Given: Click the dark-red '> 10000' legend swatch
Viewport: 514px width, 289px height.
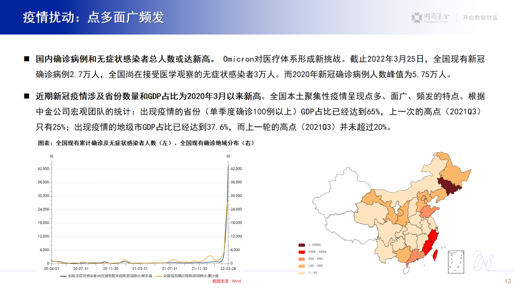Looking at the screenshot, I should [x=302, y=245].
